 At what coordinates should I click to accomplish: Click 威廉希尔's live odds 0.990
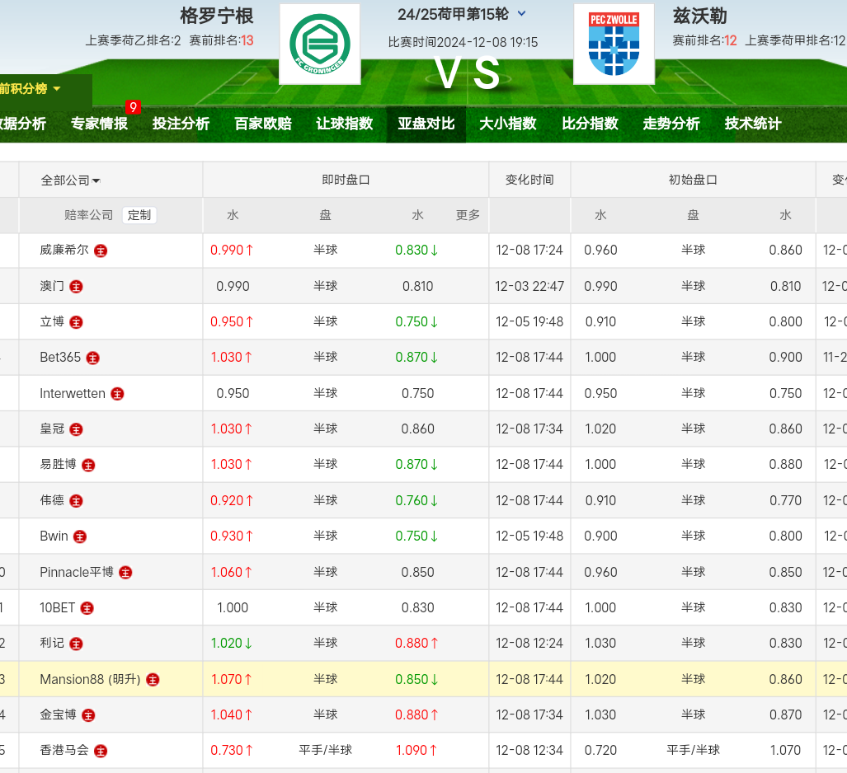point(232,250)
